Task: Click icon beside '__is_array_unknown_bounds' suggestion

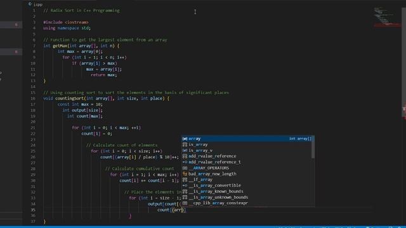Action: [x=185, y=197]
